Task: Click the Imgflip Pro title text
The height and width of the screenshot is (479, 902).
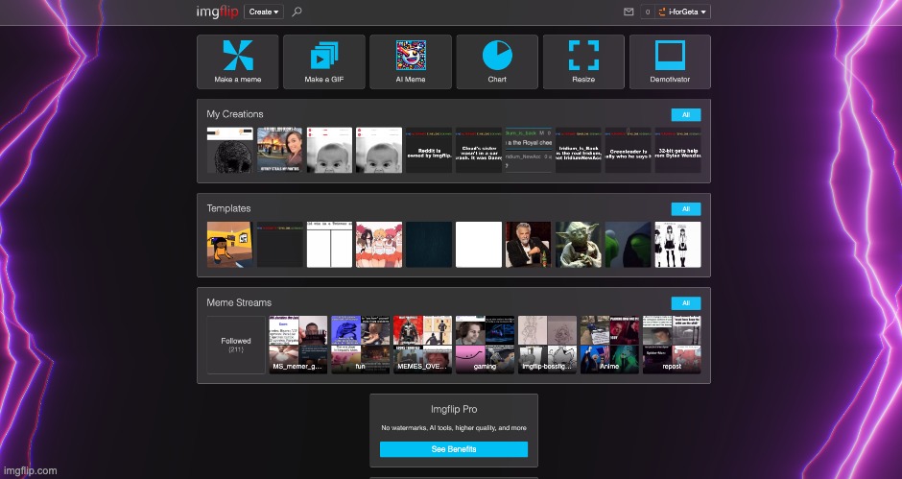Action: point(454,409)
